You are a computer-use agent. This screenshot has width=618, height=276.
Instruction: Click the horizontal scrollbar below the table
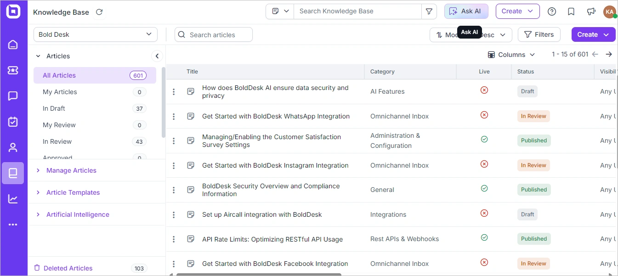(259, 274)
